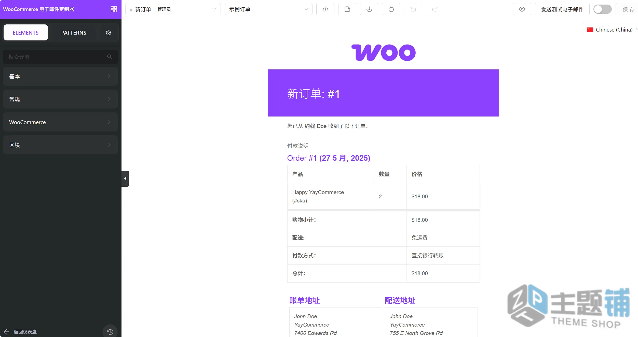The width and height of the screenshot is (638, 337).
Task: Click the 管理员 recipient tag
Action: [164, 9]
